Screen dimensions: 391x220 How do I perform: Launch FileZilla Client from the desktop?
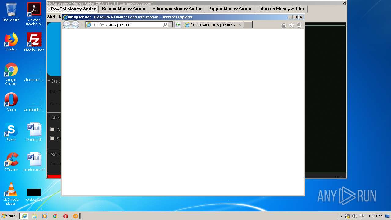coord(34,42)
